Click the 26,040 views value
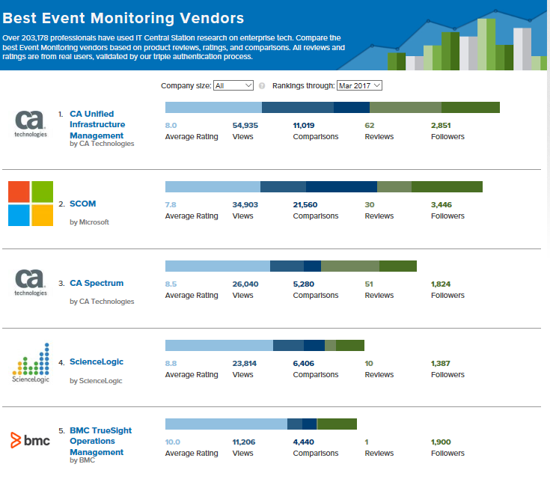The image size is (550, 485). coord(245,284)
